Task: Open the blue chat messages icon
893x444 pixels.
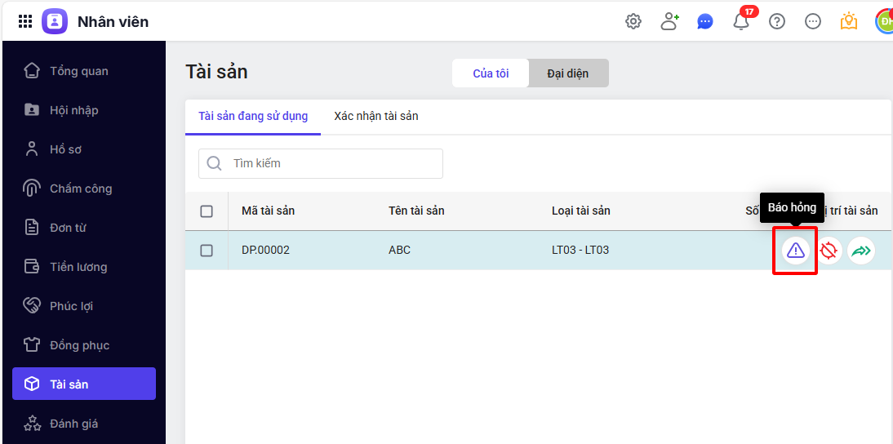Action: click(705, 22)
